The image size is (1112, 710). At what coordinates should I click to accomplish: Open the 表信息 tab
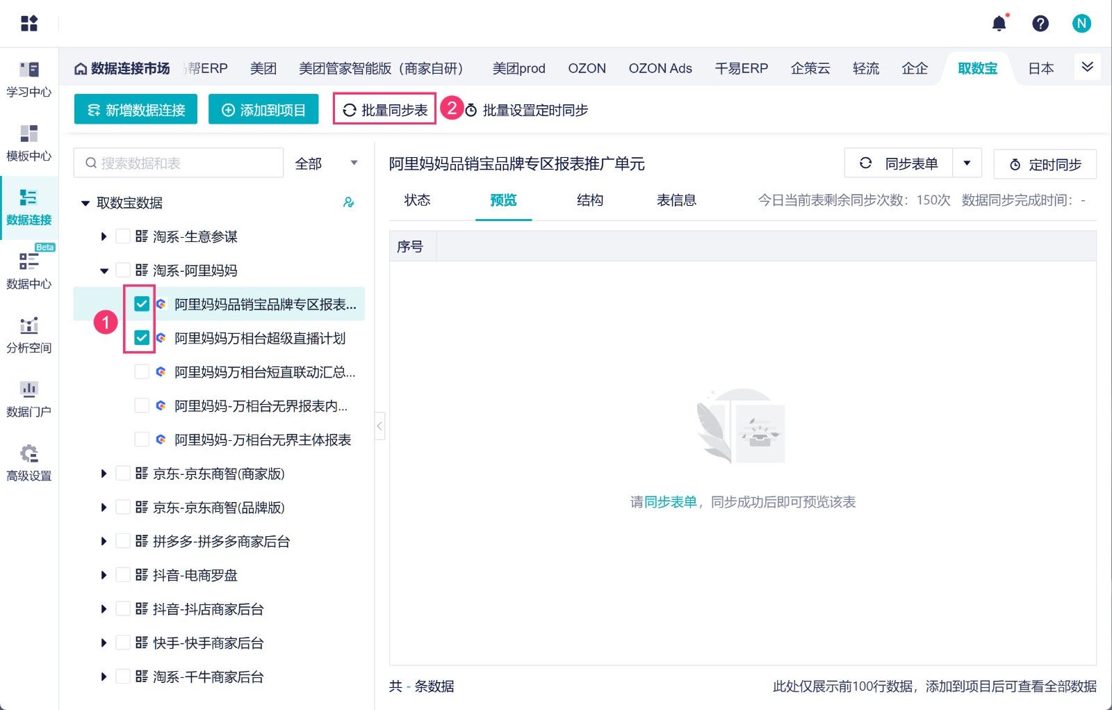click(676, 200)
